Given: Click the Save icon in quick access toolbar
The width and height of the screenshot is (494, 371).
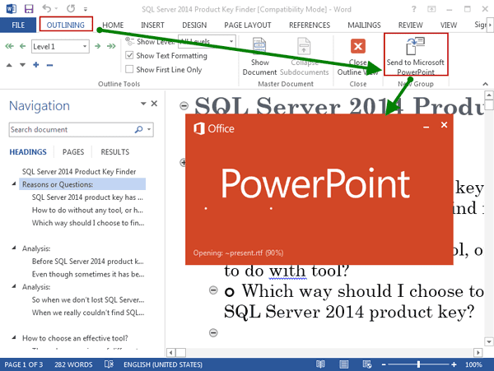Looking at the screenshot, I should point(29,9).
